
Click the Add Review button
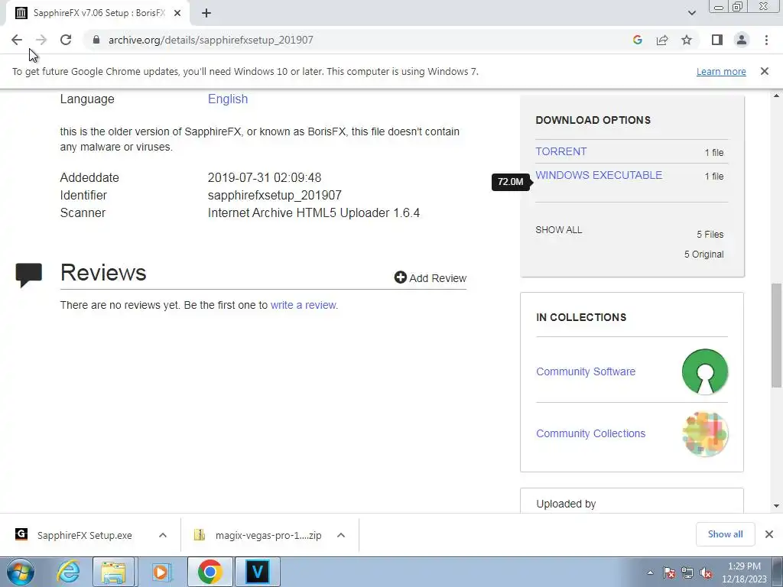click(x=430, y=278)
